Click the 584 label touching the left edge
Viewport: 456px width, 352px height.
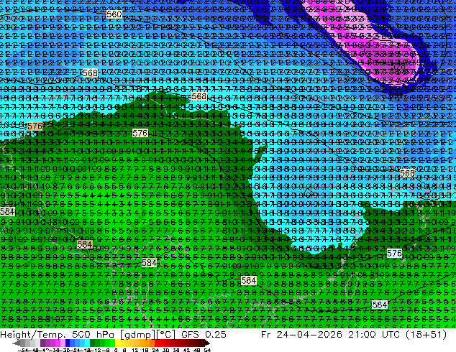pyautogui.click(x=7, y=211)
